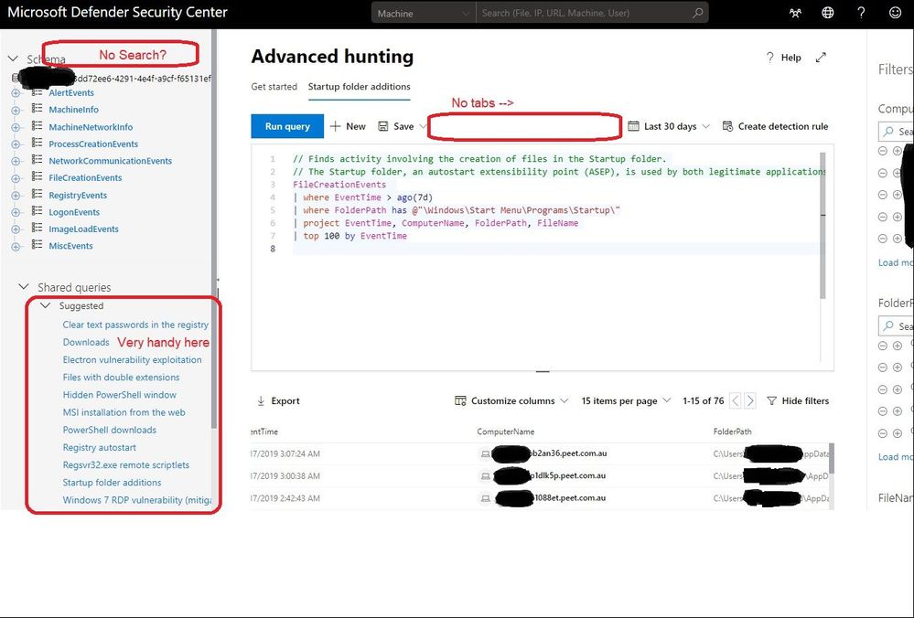Expand the MachineNetworkInfo plus icon
914x618 pixels.
16,128
